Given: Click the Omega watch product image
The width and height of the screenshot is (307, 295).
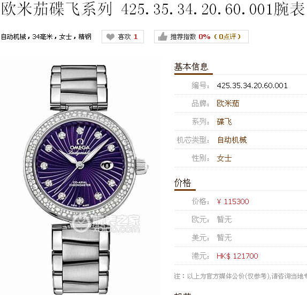Looking at the screenshot, I should [81, 177].
